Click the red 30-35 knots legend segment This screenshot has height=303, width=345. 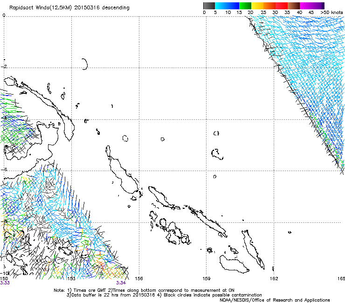282,6
